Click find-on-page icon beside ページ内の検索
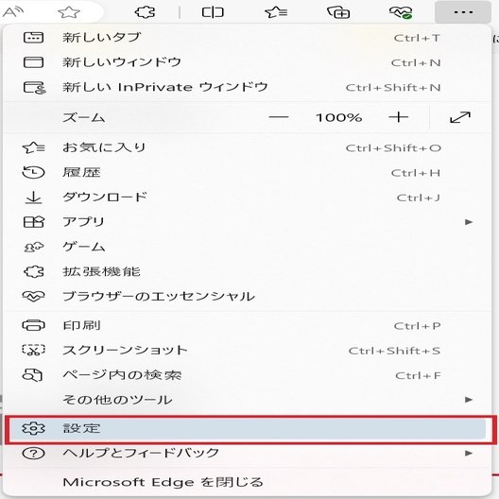 [32, 375]
